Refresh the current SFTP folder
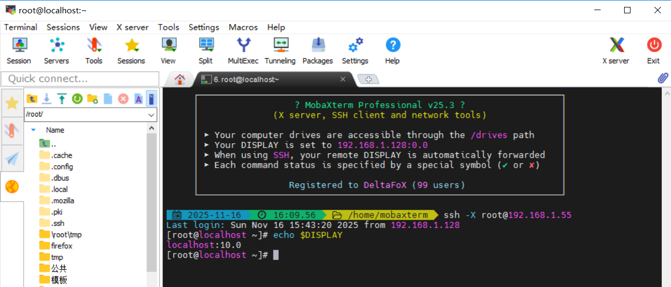 (x=77, y=99)
